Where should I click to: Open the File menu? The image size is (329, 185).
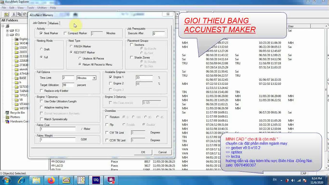pos(4,8)
